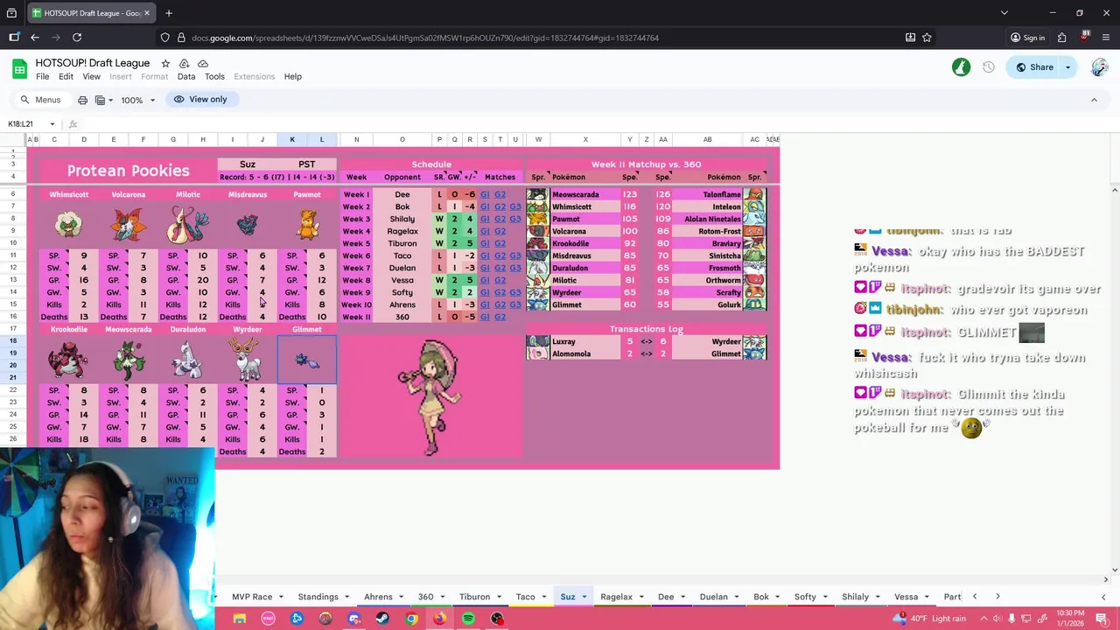1120x630 pixels.
Task: Close the HOTSOUP! Draft League browser tab
Action: [x=147, y=13]
